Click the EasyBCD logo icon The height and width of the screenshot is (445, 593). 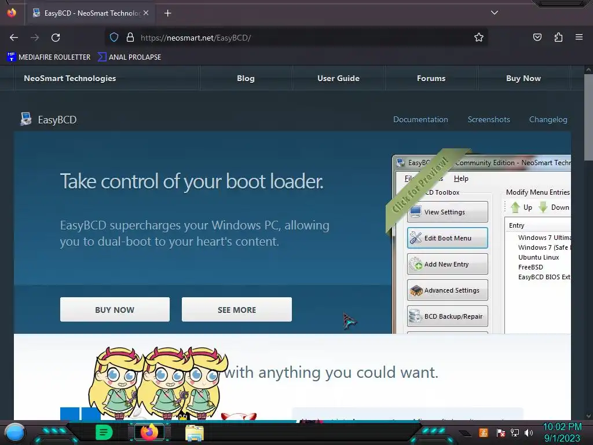[26, 119]
